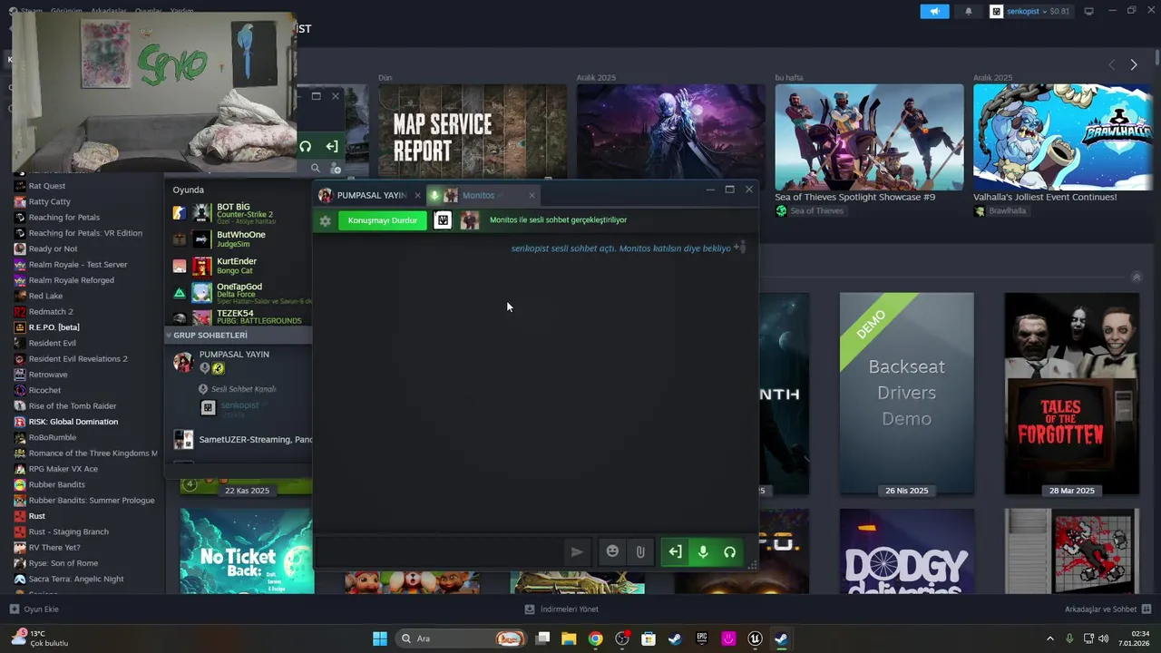Toggle headphones audio output in chat window
Viewport: 1161px width, 653px height.
(x=729, y=551)
